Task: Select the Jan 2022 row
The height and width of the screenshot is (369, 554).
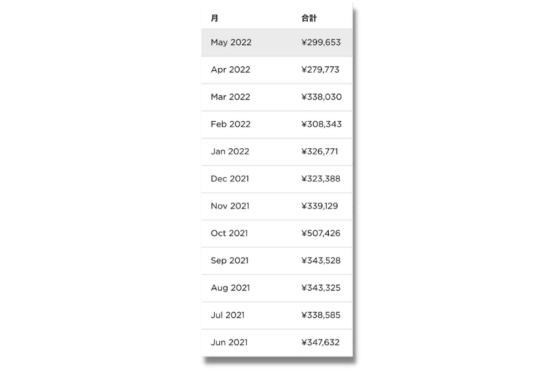Action: 277,151
